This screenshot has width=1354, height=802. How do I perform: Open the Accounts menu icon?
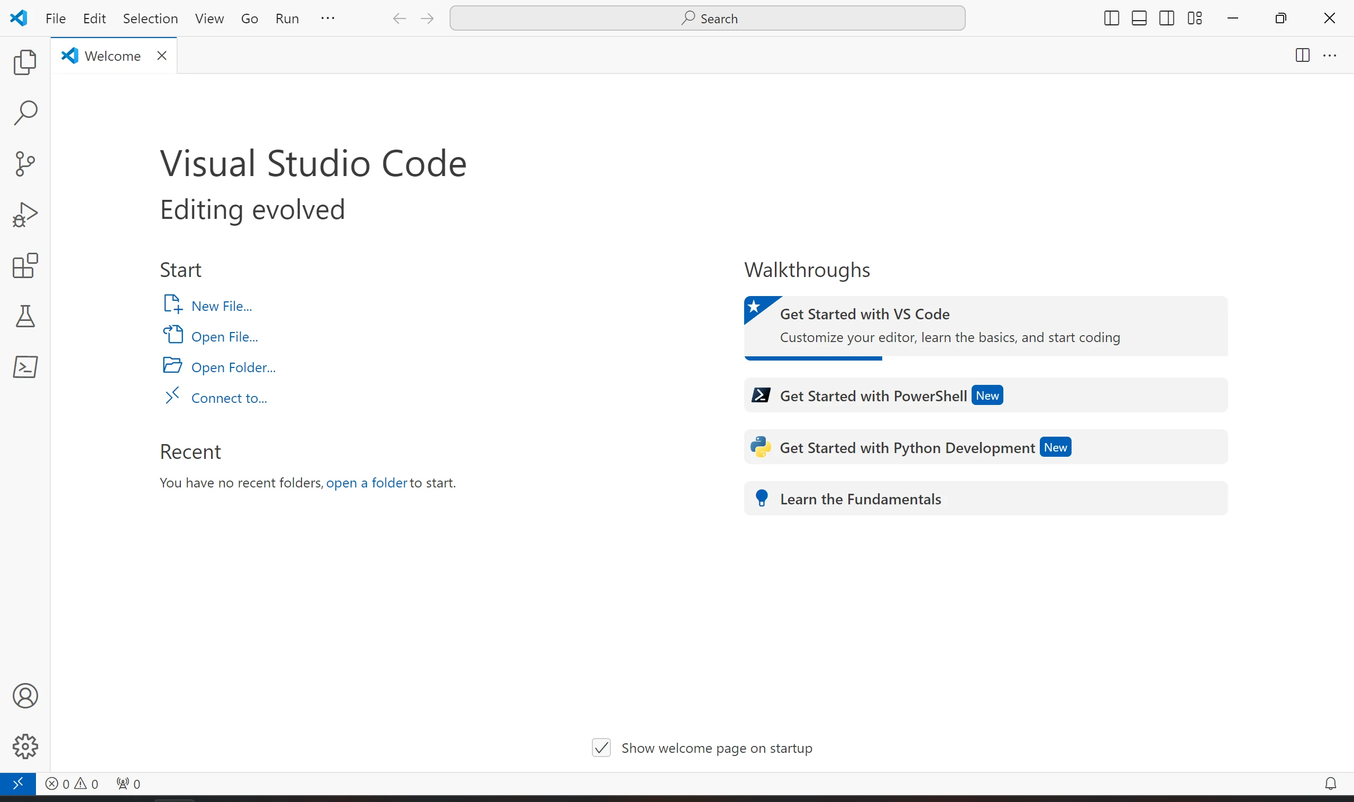point(25,696)
